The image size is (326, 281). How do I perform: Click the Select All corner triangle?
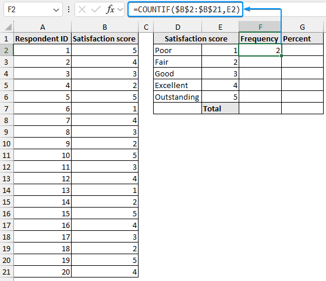[8, 27]
